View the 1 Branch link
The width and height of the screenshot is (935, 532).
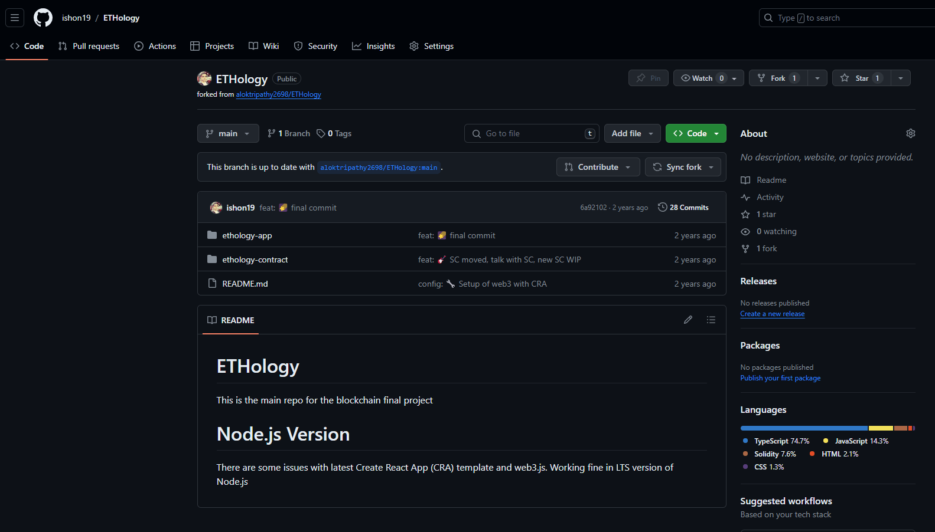(289, 133)
